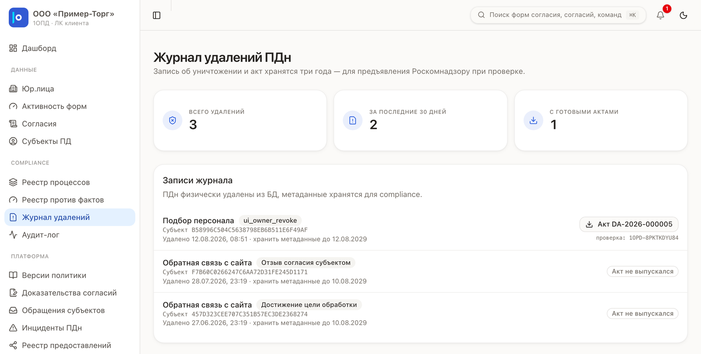Image resolution: width=701 pixels, height=354 pixels.
Task: Toggle the sidebar panel icon
Action: tap(156, 15)
